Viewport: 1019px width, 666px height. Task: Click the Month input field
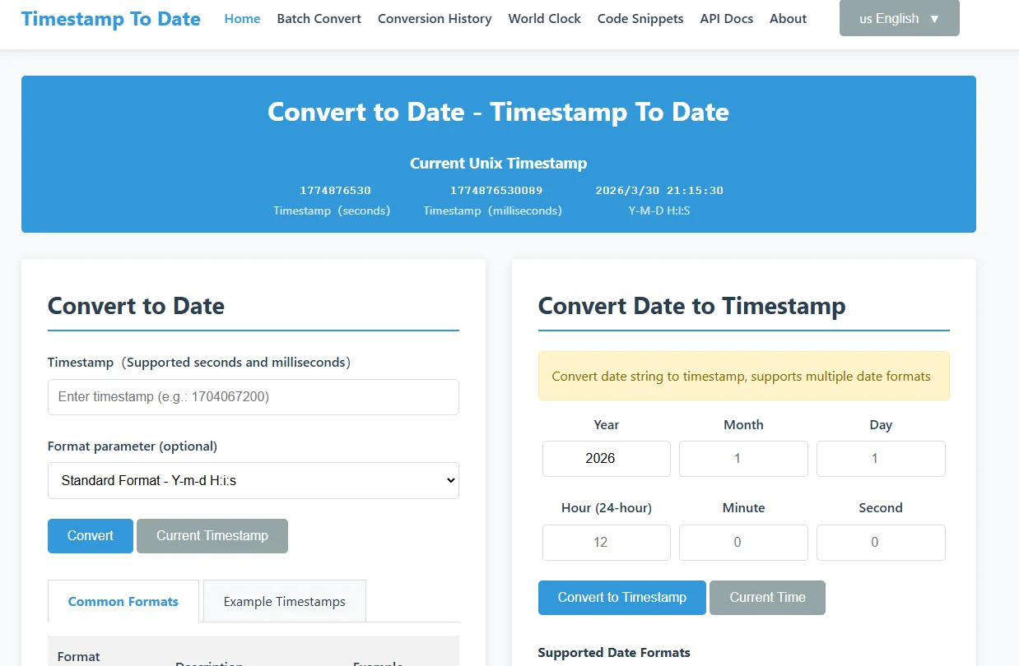point(742,459)
